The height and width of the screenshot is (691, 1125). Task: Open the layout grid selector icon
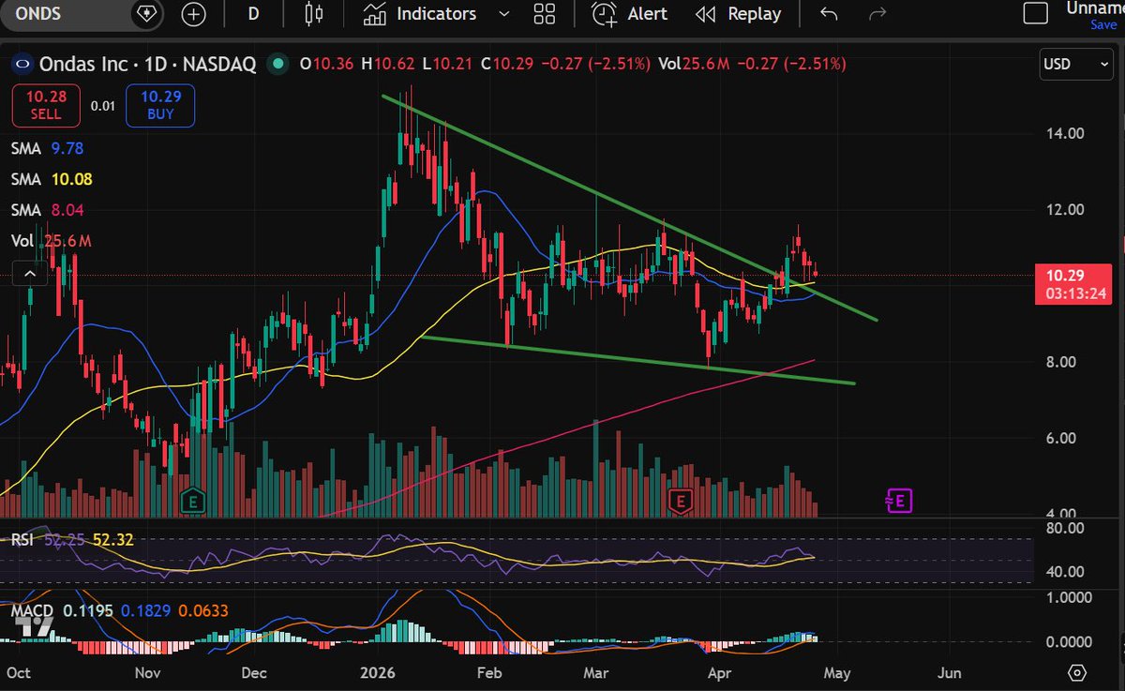coord(544,14)
